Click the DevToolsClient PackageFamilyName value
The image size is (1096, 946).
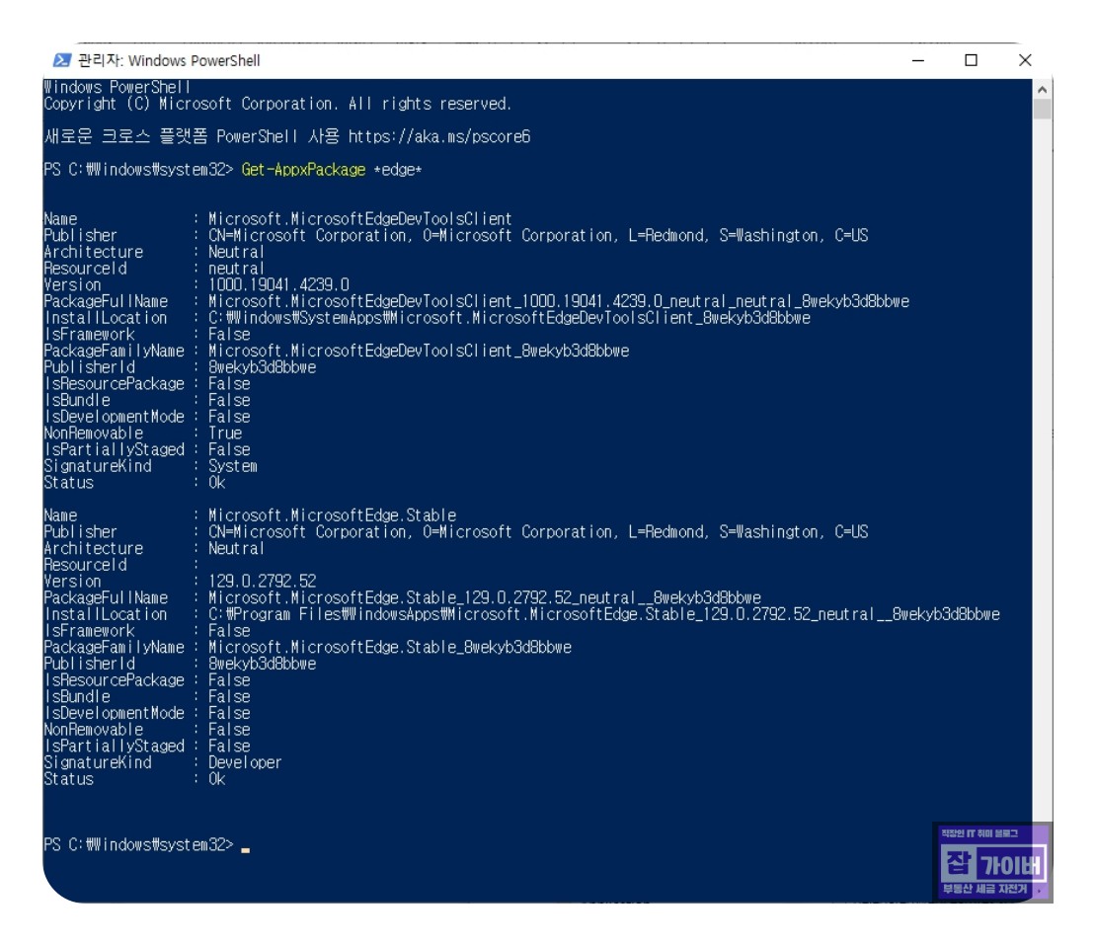[x=419, y=351]
